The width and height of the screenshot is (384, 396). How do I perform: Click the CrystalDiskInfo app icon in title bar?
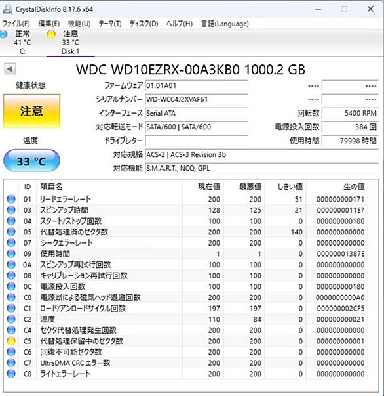pos(7,9)
